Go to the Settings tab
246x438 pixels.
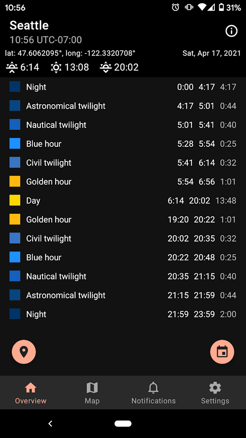pos(215,393)
